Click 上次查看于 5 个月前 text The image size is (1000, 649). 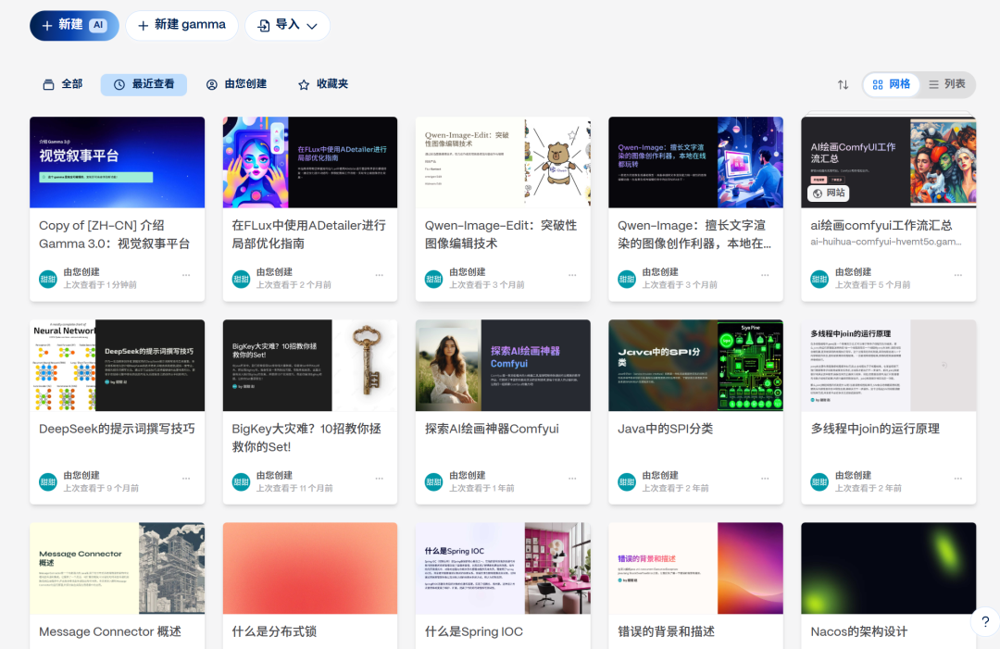(x=873, y=285)
